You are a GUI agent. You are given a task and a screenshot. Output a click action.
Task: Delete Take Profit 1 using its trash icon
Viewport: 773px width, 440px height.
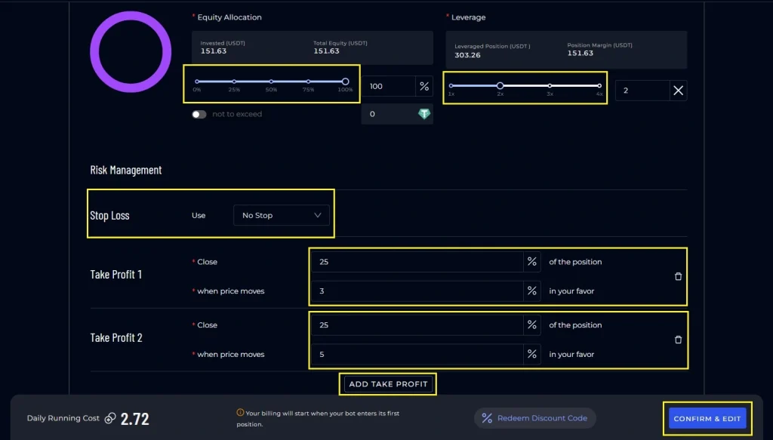678,275
